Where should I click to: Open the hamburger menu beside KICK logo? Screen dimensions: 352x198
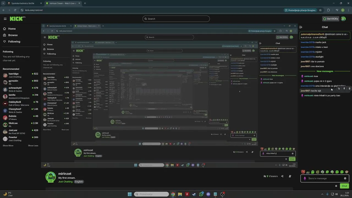click(x=5, y=19)
